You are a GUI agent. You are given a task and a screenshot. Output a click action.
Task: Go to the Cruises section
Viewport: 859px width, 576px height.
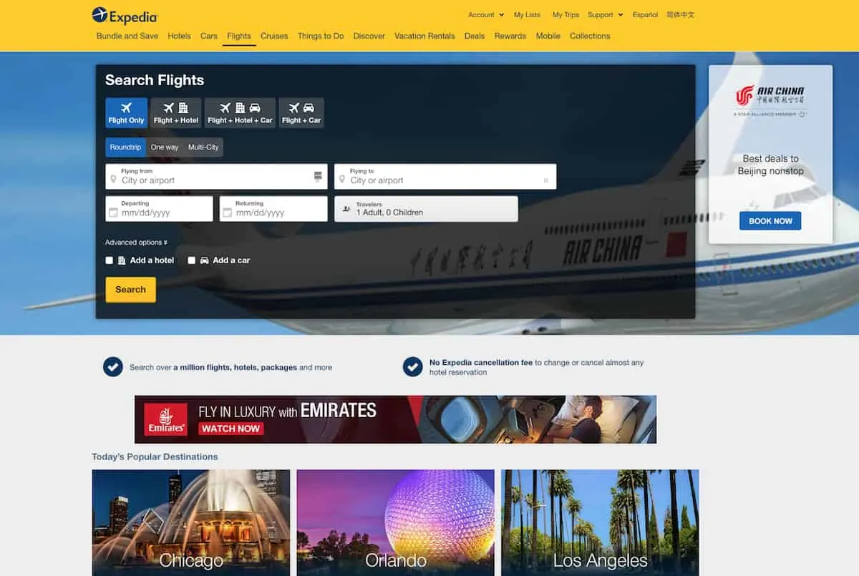(x=274, y=36)
